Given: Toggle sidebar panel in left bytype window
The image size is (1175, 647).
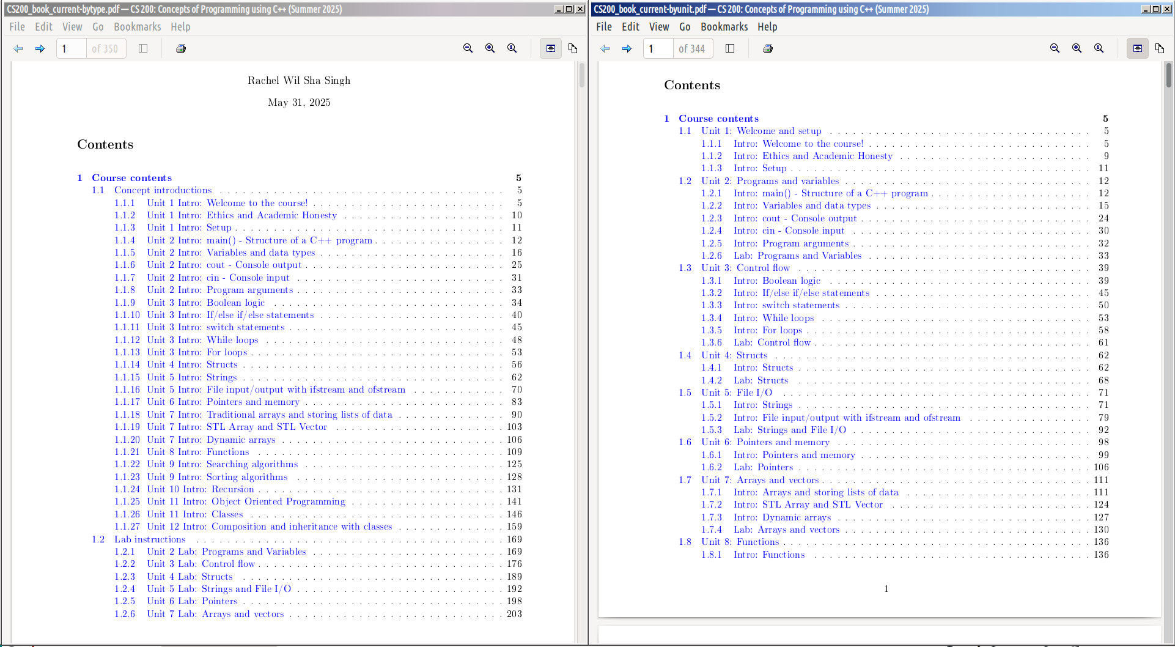Looking at the screenshot, I should (143, 48).
